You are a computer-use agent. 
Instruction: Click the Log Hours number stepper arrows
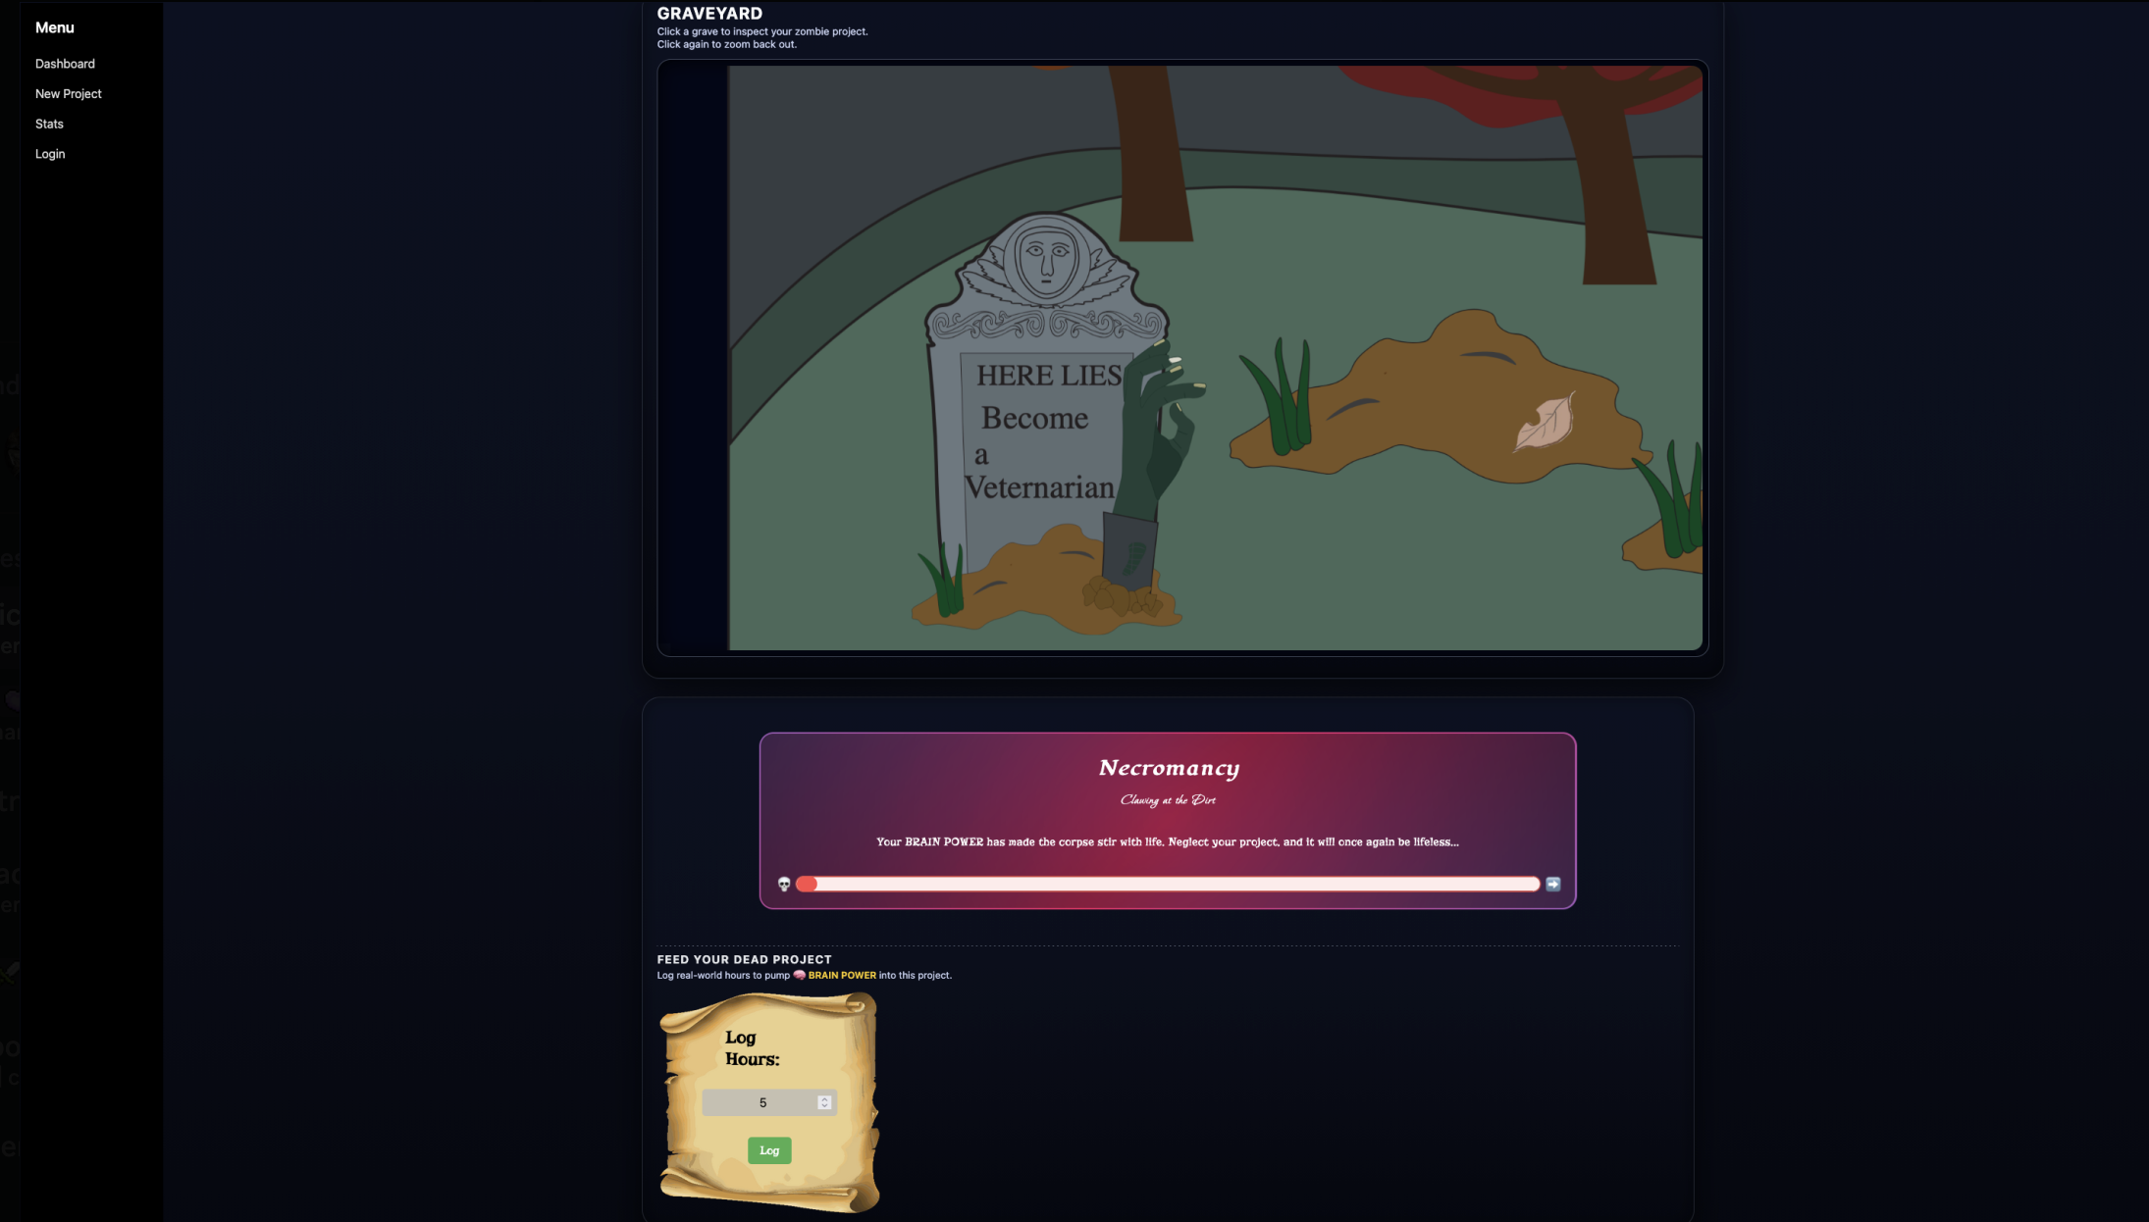coord(824,1102)
